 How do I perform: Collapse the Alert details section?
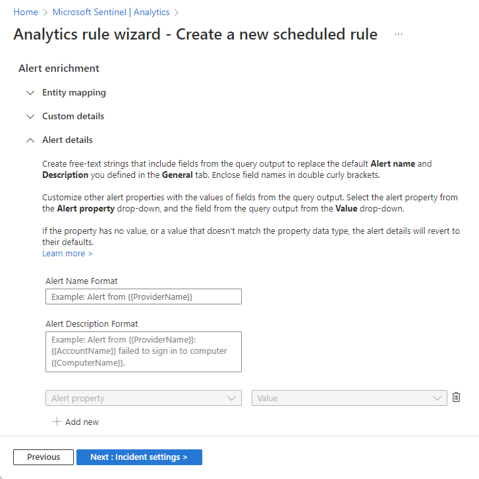point(67,140)
